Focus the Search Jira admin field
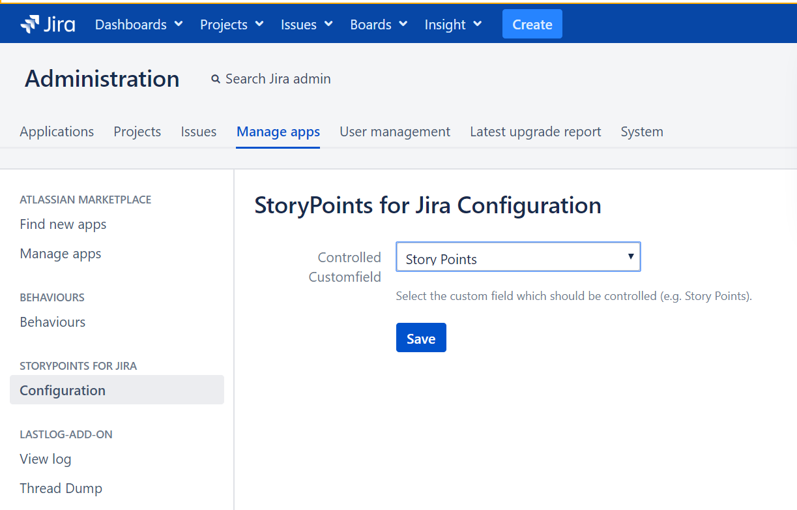Viewport: 797px width, 510px height. [278, 79]
